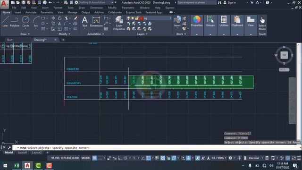Select the Line draw tool

click(5, 21)
